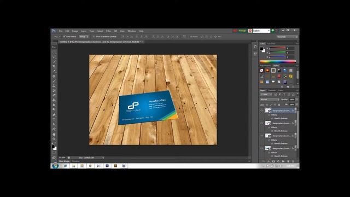
Task: Open the Window menu
Action: (x=132, y=31)
